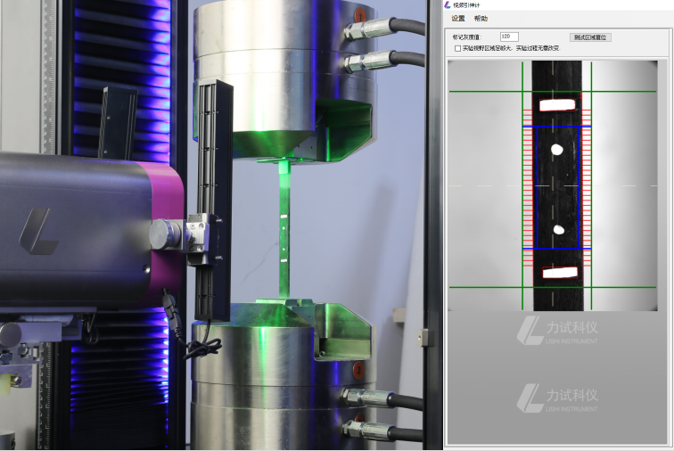
Task: Click the upper white circular gauge dot
Action: point(557,149)
